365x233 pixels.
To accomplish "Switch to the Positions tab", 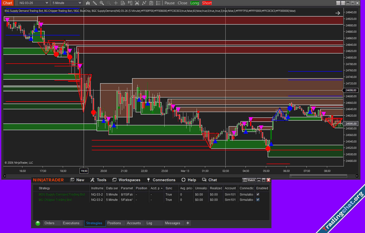I will pos(114,223).
